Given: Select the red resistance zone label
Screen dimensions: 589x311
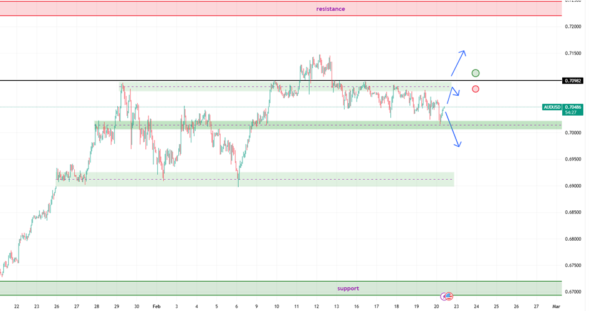Looking at the screenshot, I should pos(330,9).
